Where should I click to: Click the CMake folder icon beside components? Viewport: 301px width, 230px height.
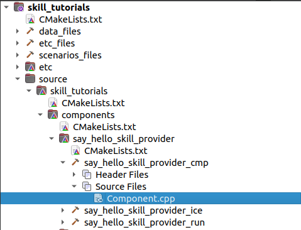tap(53, 114)
